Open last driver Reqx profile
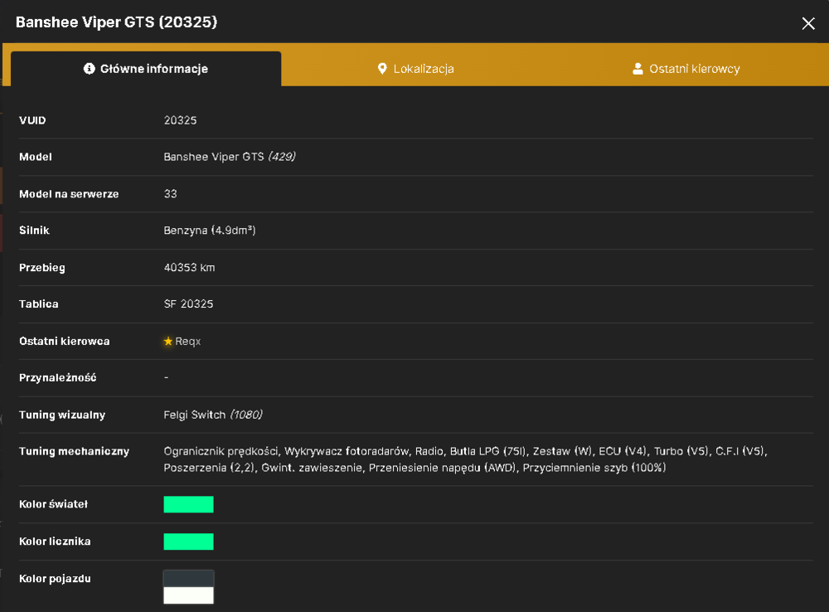Screen dimensions: 829x612 [x=187, y=341]
